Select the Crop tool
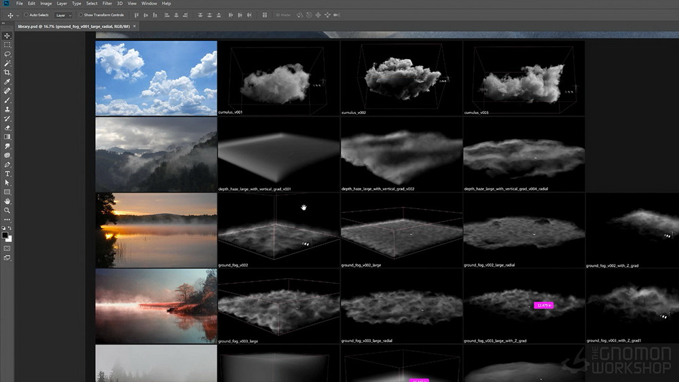Screen dimensions: 679x382 pos(7,73)
